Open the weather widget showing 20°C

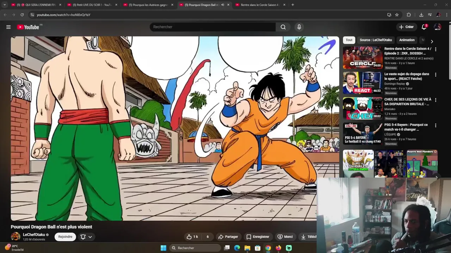(x=15, y=248)
